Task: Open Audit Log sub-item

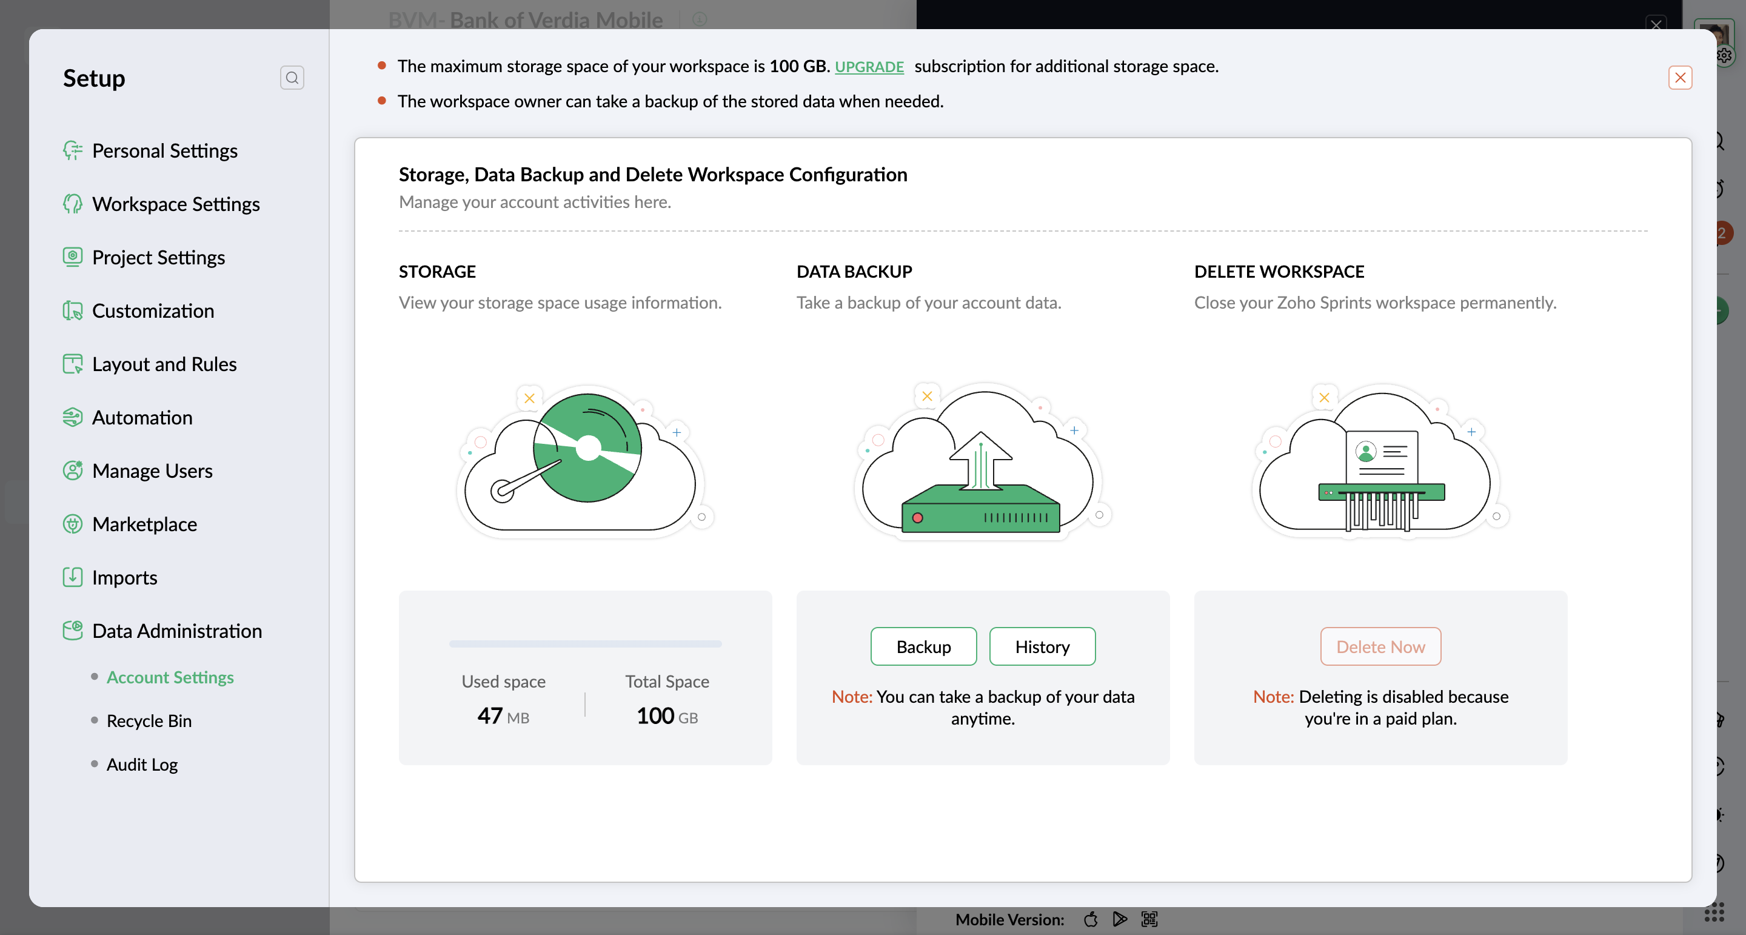Action: tap(142, 764)
